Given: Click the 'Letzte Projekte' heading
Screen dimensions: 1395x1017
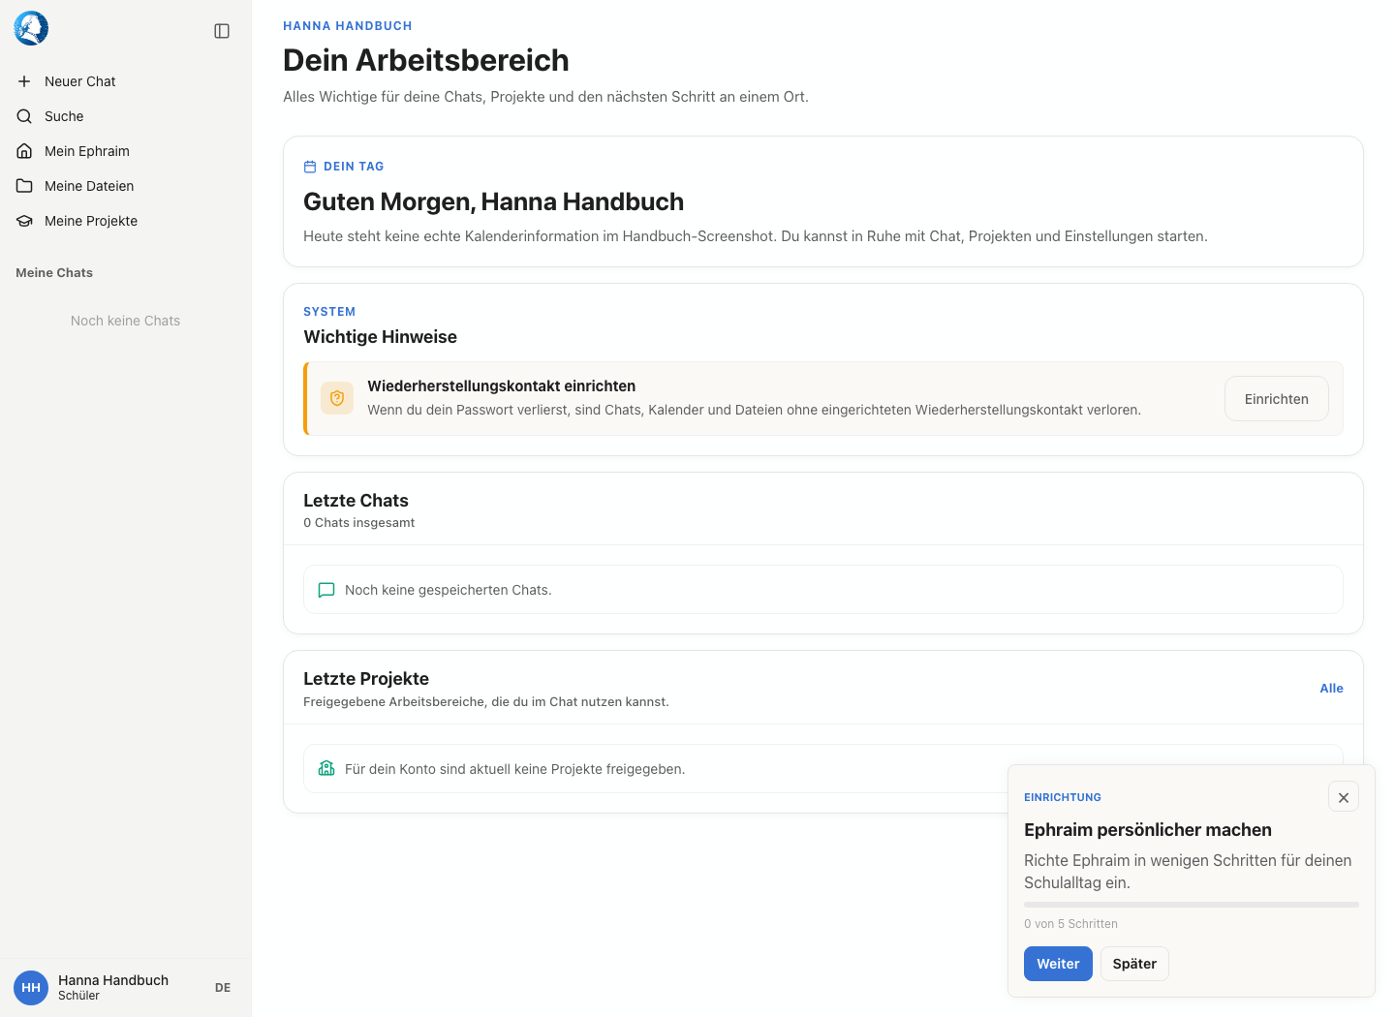Looking at the screenshot, I should click(366, 679).
